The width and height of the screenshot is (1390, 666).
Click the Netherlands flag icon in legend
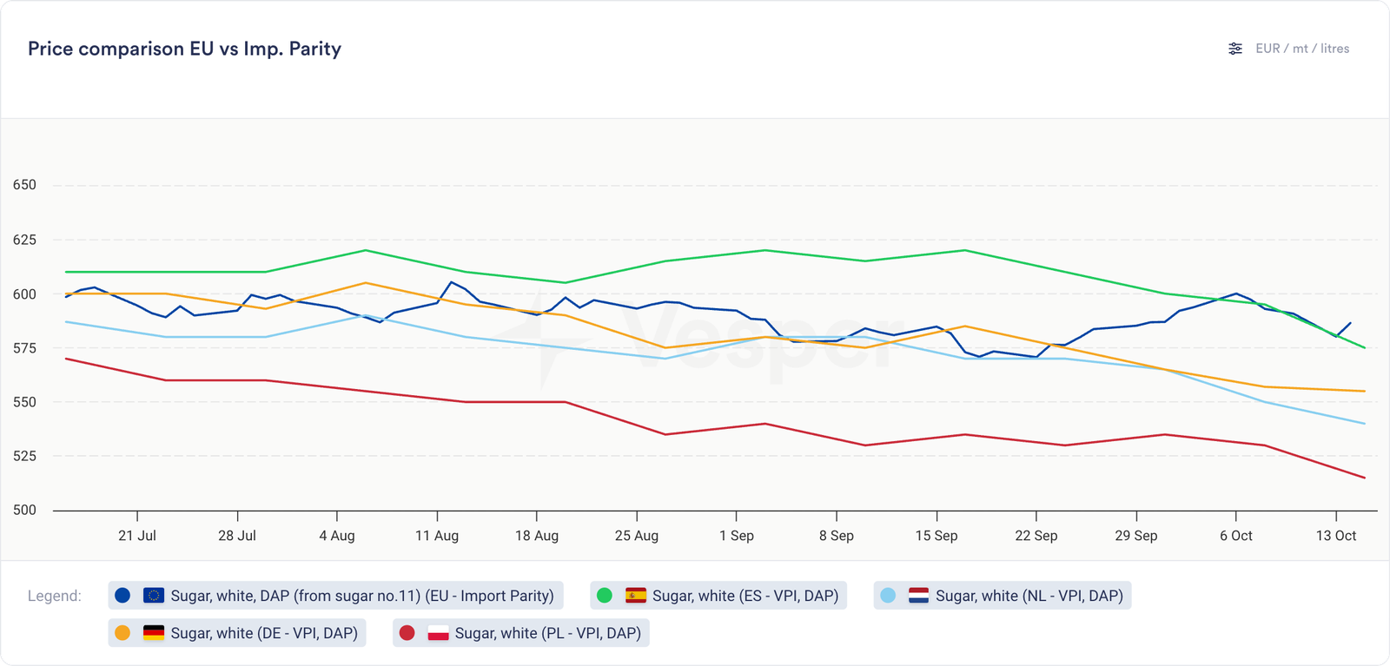[918, 596]
